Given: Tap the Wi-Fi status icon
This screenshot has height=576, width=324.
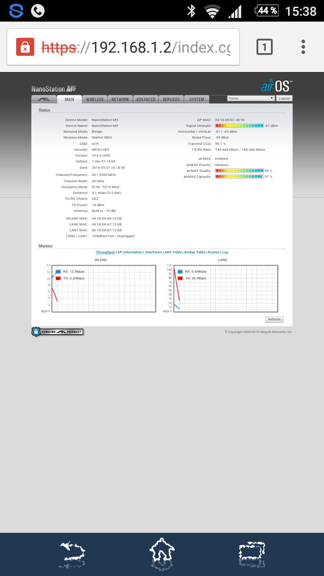Looking at the screenshot, I should point(212,11).
